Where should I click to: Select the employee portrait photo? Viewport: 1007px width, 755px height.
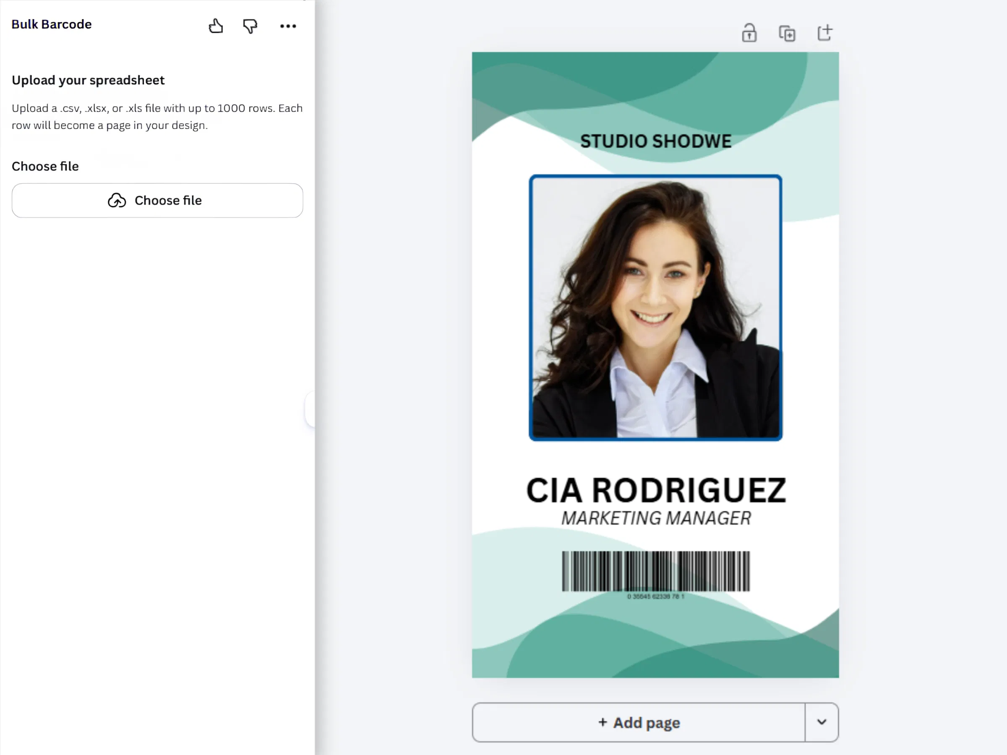655,307
